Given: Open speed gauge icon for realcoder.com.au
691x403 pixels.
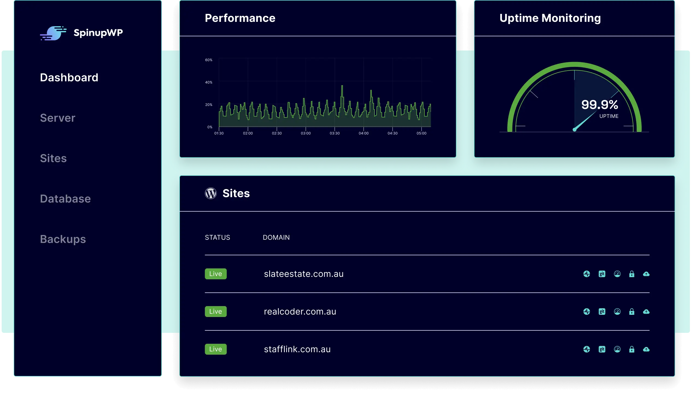Looking at the screenshot, I should coord(617,312).
